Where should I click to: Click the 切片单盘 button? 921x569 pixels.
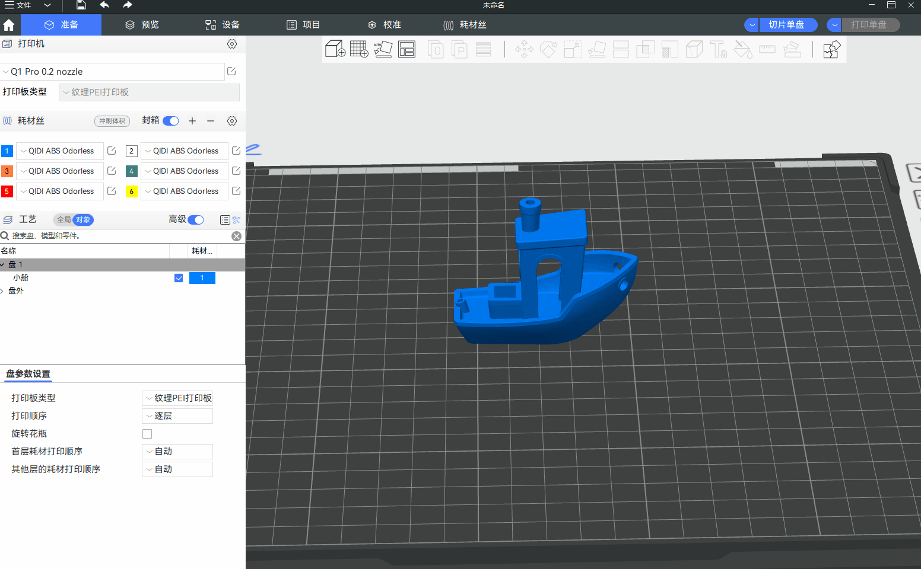pos(786,25)
